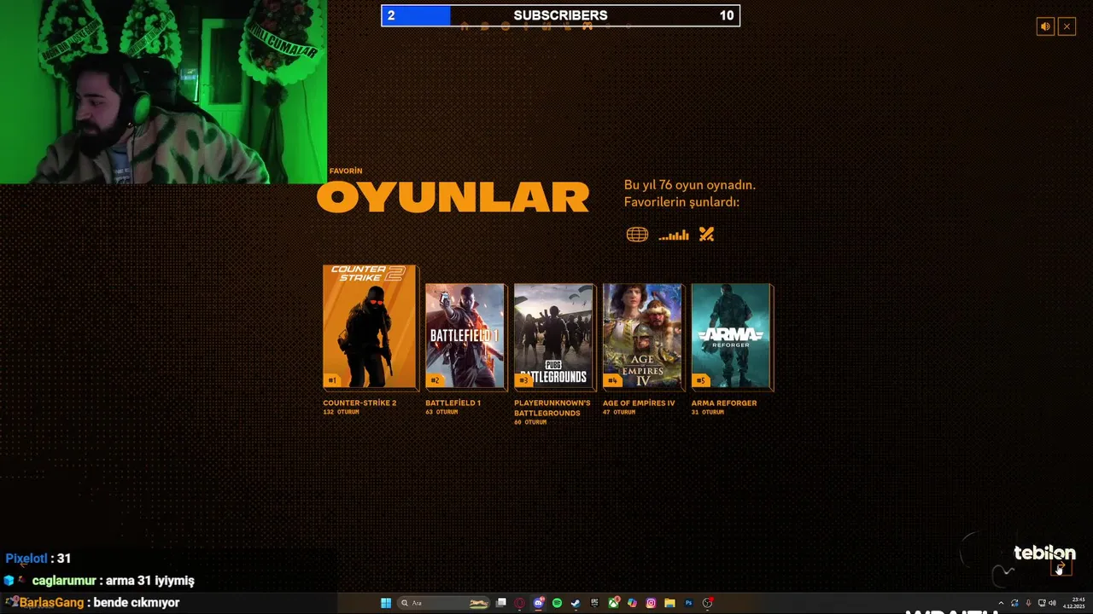Click chat username Pixelotl
Image resolution: width=1093 pixels, height=614 pixels.
(x=26, y=559)
